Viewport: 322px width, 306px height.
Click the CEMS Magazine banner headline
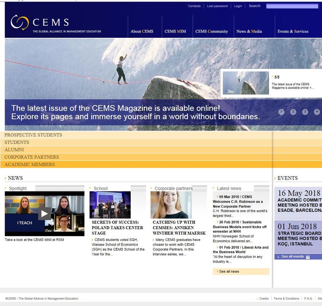136,112
